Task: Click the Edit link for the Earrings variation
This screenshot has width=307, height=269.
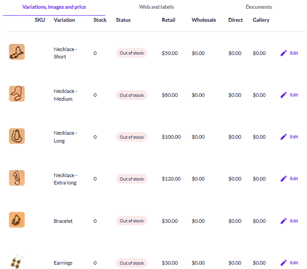Action: [x=294, y=263]
